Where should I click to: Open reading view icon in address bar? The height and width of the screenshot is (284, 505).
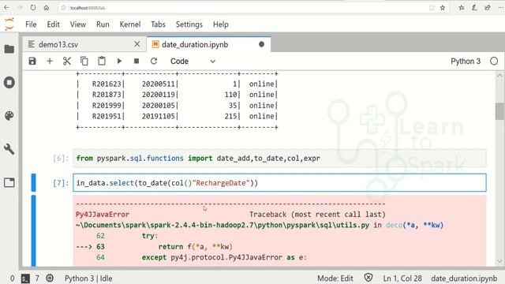click(x=432, y=8)
